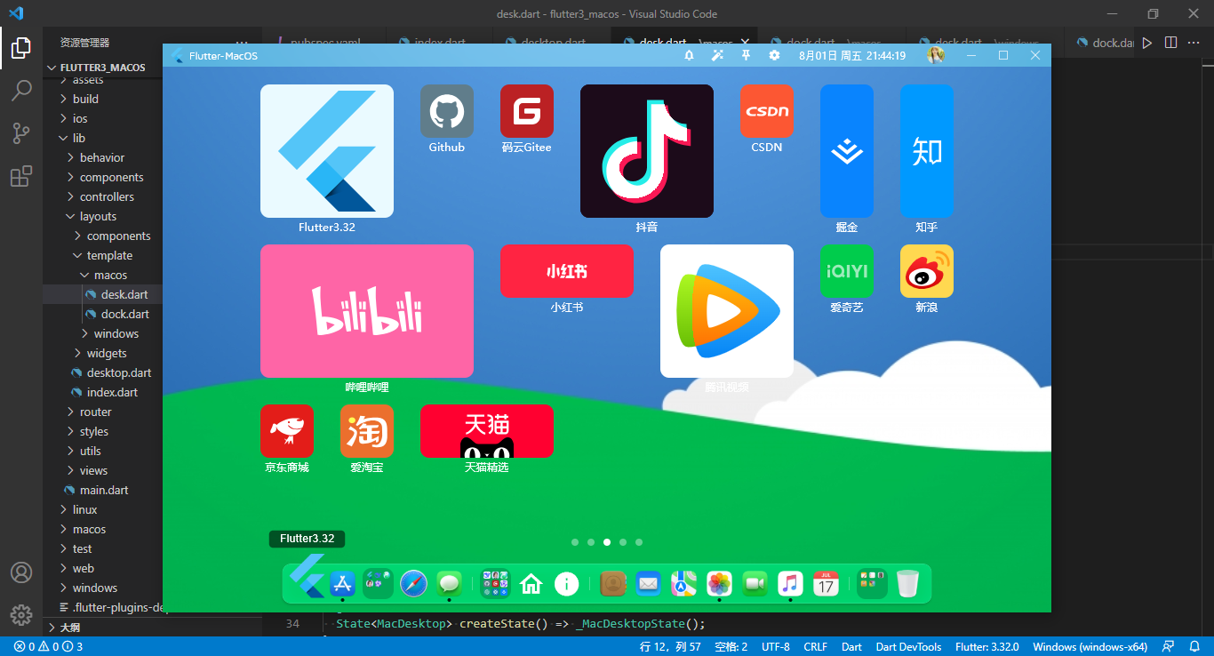
Task: Open main.dart in the explorer tree
Action: point(104,490)
